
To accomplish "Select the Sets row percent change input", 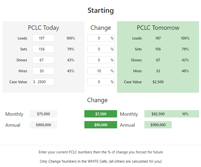I will pyautogui.click(x=98, y=49).
